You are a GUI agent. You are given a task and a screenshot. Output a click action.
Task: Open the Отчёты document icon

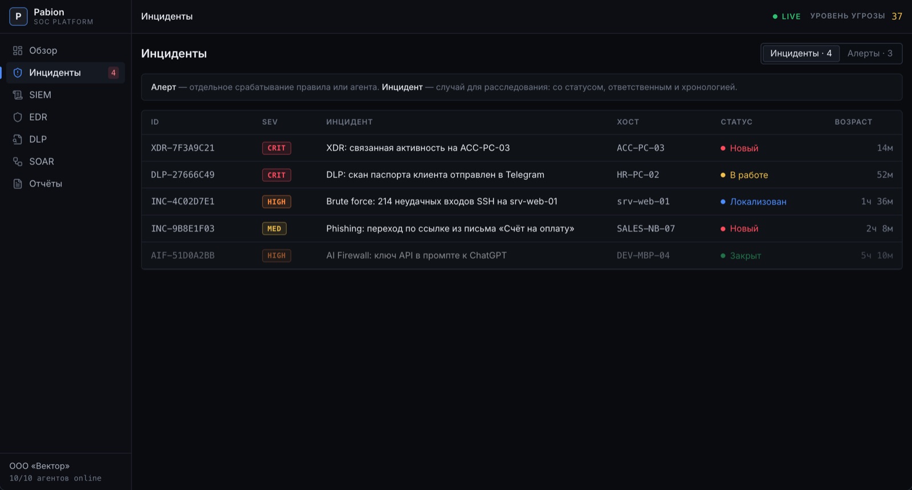pos(18,184)
